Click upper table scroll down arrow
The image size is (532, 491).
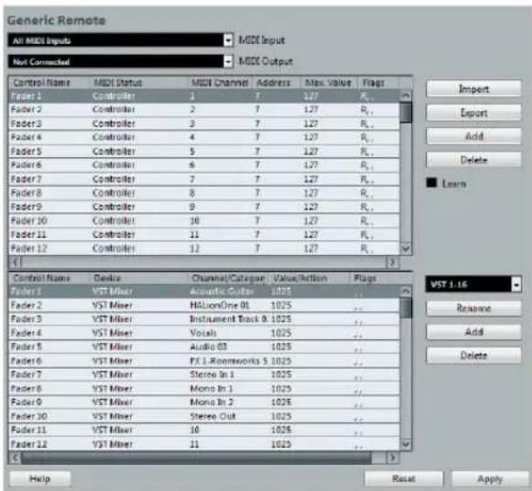click(406, 249)
